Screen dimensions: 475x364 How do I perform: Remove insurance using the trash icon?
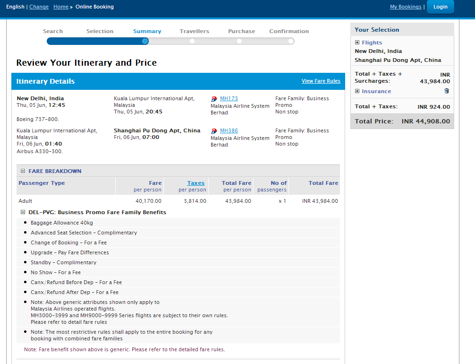(x=447, y=91)
